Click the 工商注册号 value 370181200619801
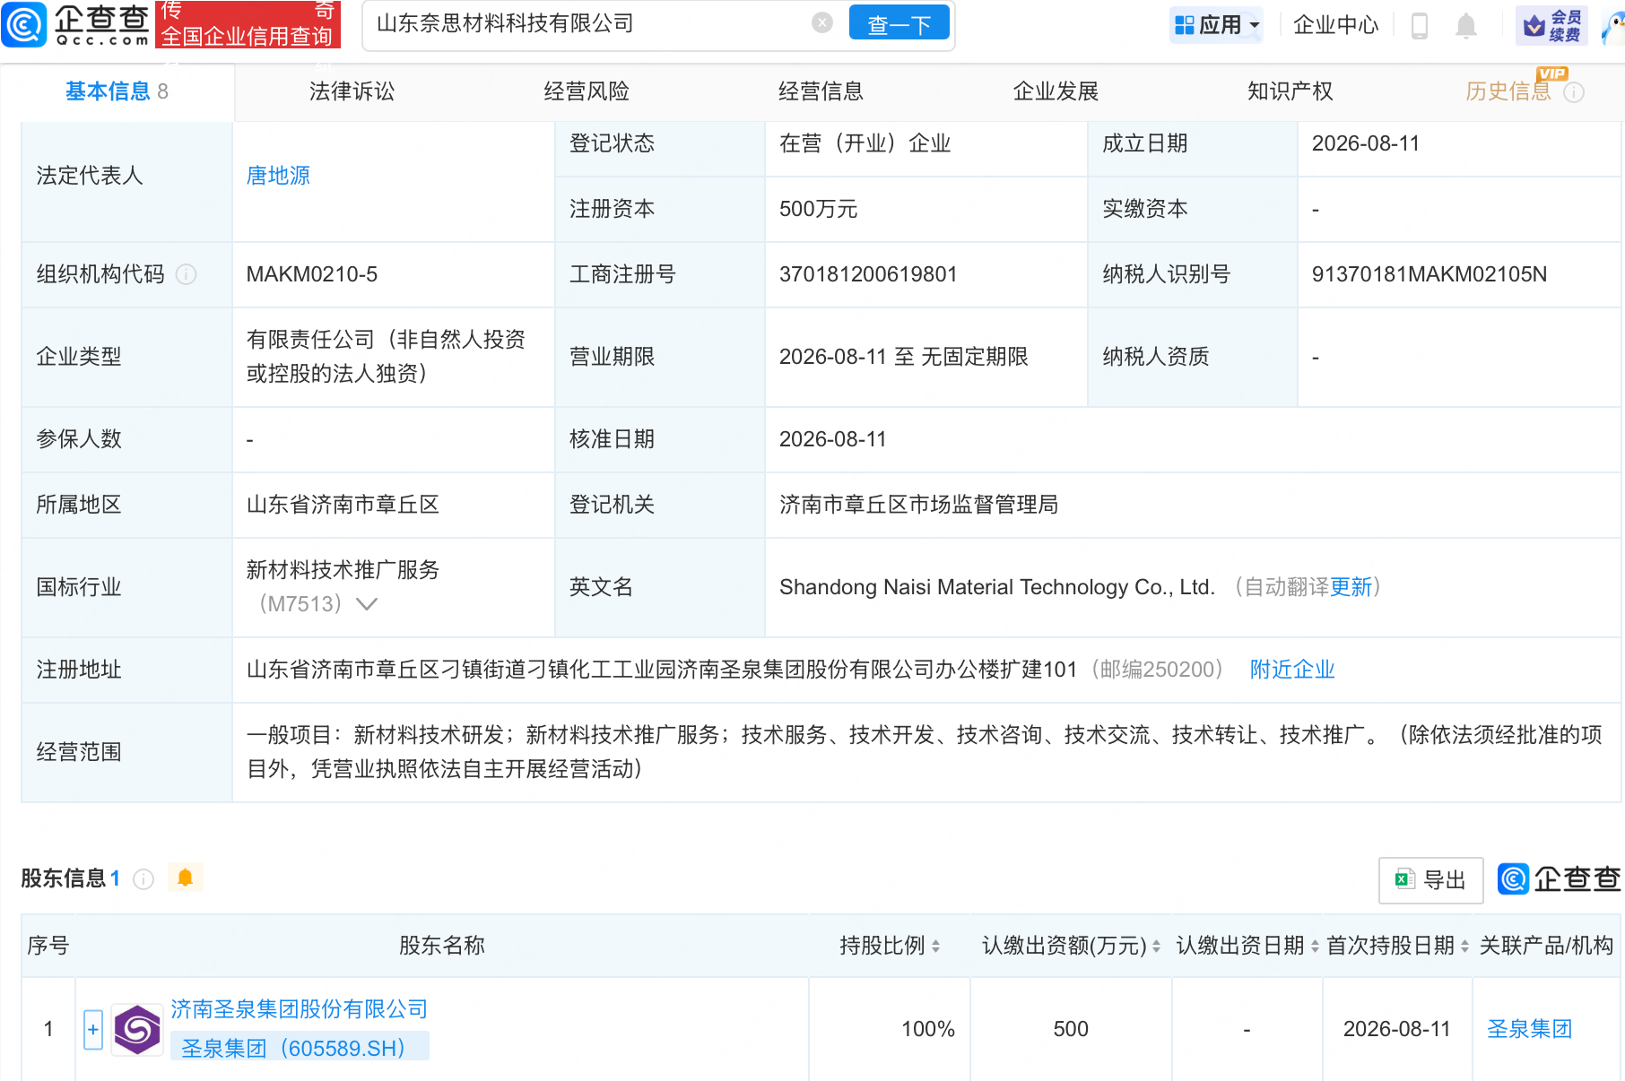Viewport: 1625px width, 1081px height. [868, 274]
